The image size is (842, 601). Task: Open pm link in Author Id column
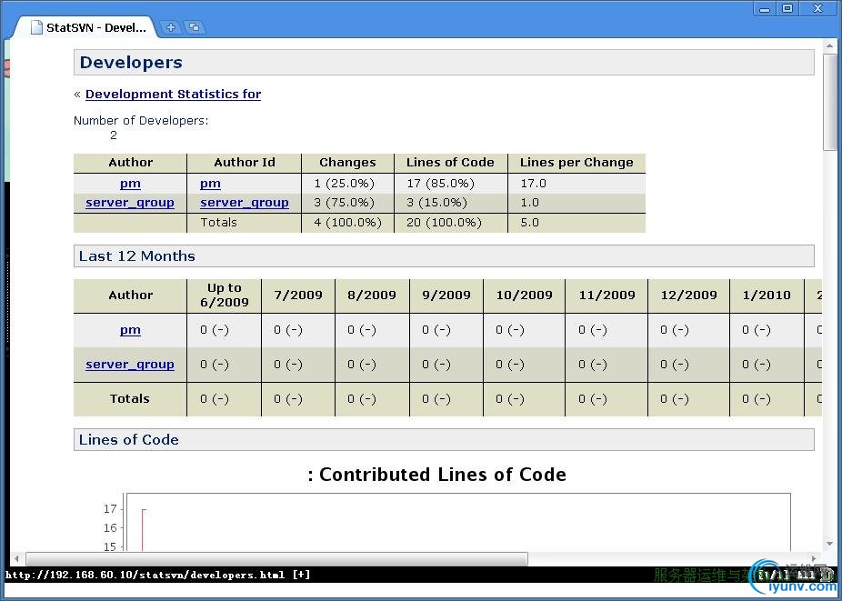211,184
